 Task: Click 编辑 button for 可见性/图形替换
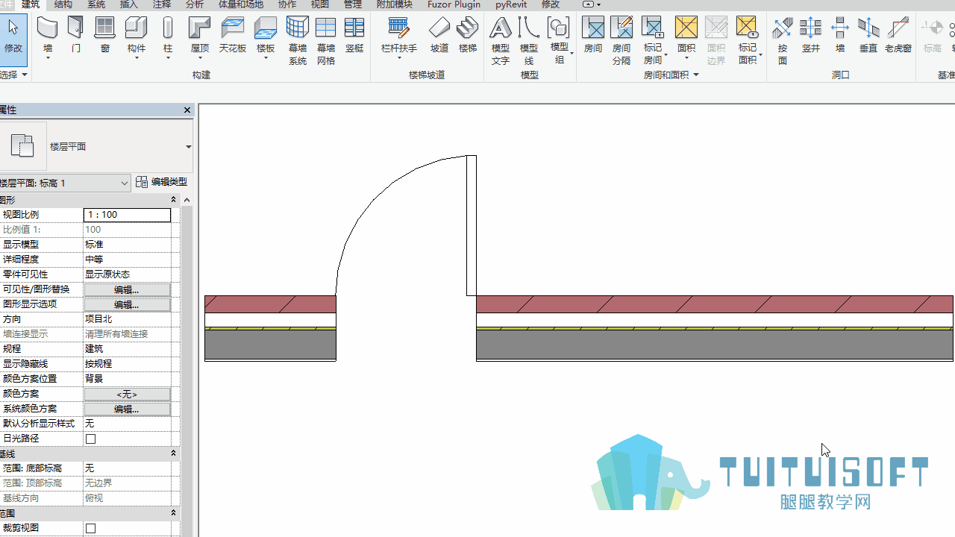click(127, 289)
